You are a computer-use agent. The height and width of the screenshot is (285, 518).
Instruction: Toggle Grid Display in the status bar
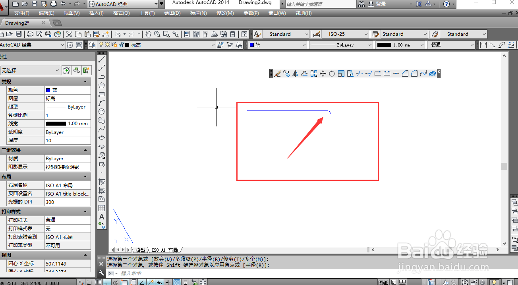pos(98,281)
